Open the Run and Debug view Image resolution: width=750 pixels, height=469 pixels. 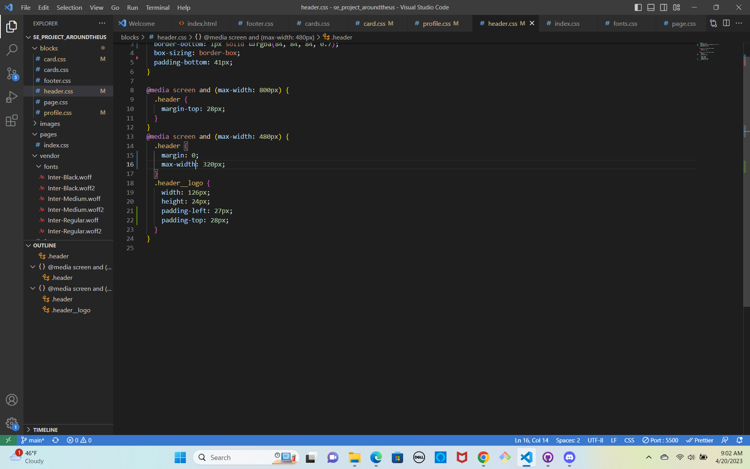point(12,97)
